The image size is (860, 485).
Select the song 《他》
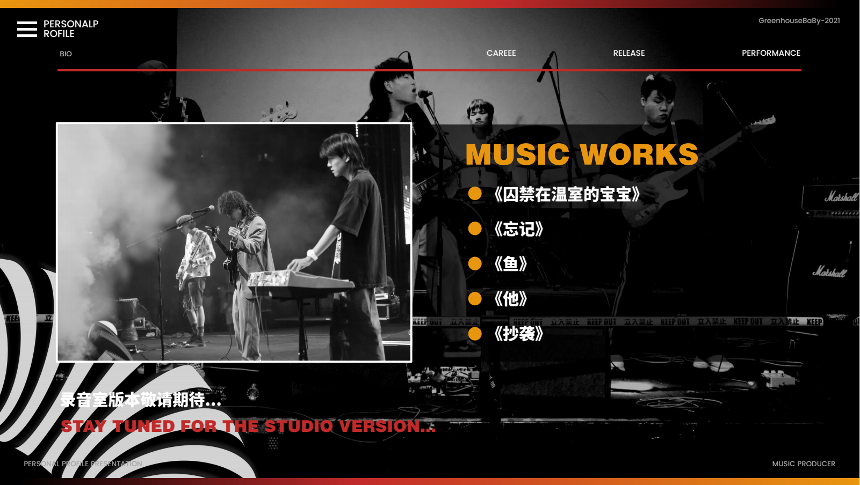pos(511,299)
